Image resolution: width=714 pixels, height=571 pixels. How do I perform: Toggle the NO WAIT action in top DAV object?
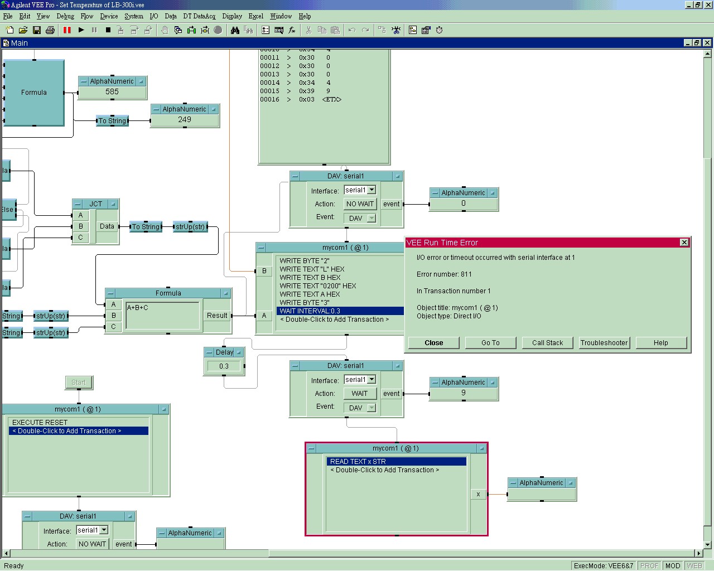point(360,204)
